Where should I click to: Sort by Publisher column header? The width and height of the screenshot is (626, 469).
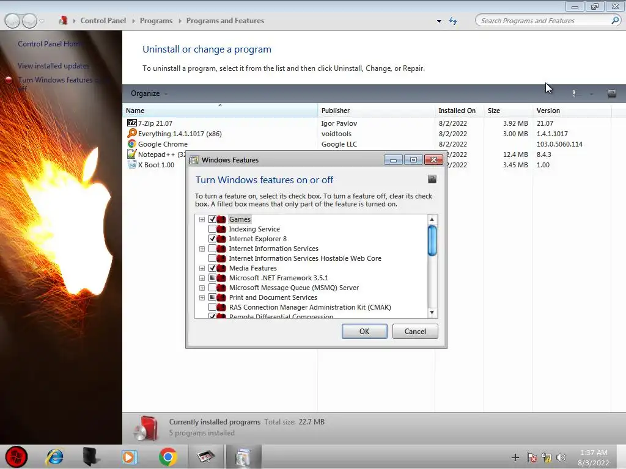377,111
